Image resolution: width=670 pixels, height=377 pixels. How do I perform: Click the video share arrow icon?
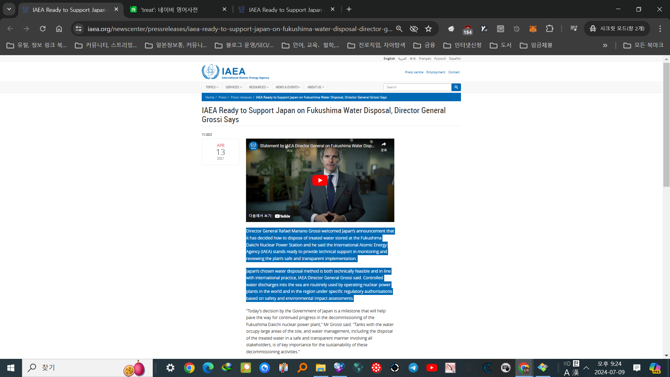(384, 145)
